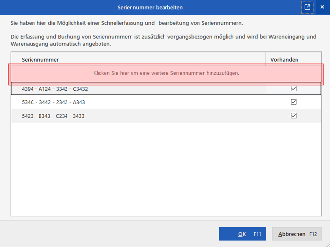Cancel via the Abbrechen F12 button

tap(297, 234)
